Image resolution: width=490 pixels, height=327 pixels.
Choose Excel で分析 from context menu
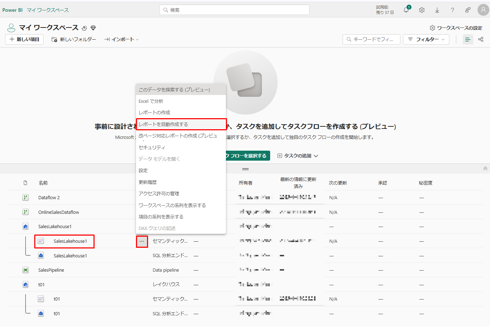pyautogui.click(x=151, y=101)
